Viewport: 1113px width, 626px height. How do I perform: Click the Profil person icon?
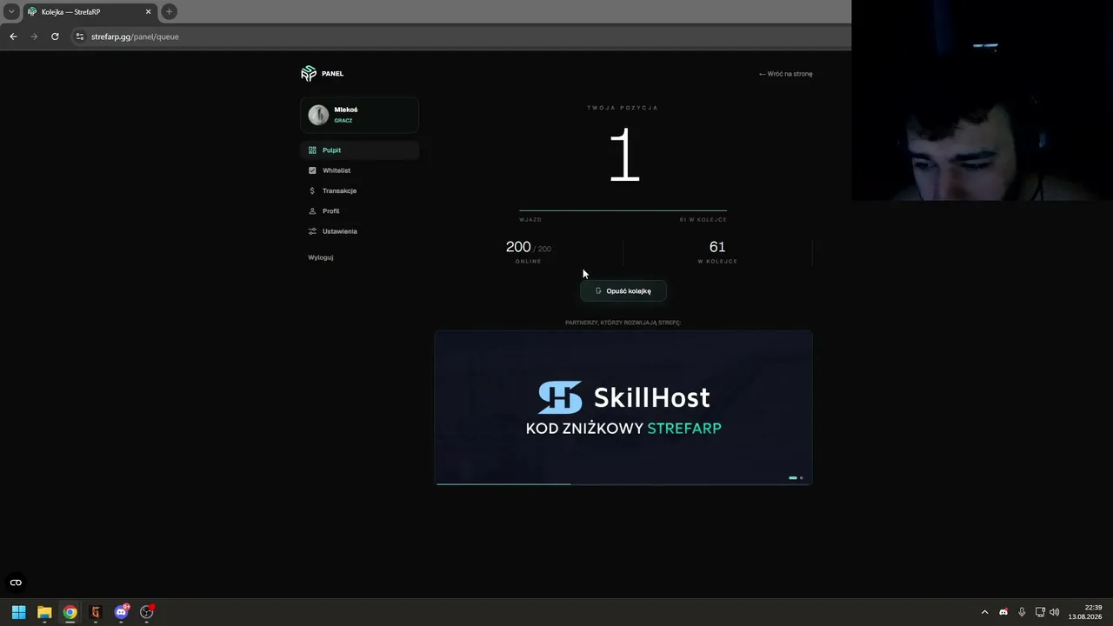pos(312,211)
